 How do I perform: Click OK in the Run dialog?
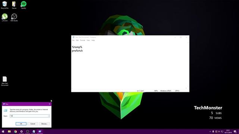click(21, 124)
